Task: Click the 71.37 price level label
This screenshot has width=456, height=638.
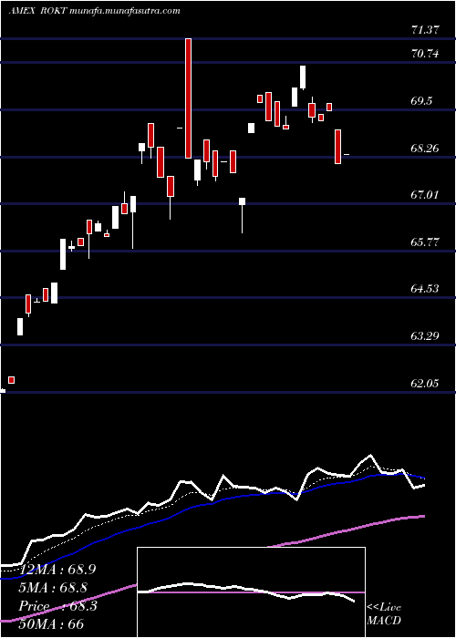Action: [x=425, y=30]
